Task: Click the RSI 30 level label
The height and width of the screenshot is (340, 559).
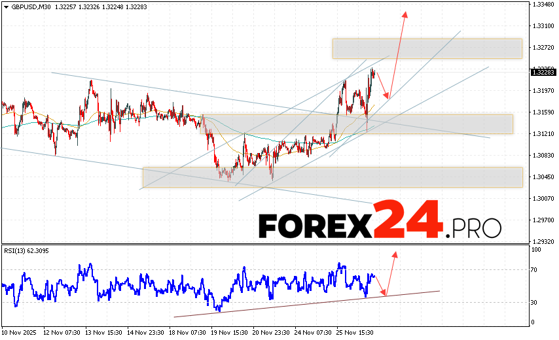Action: pos(535,302)
